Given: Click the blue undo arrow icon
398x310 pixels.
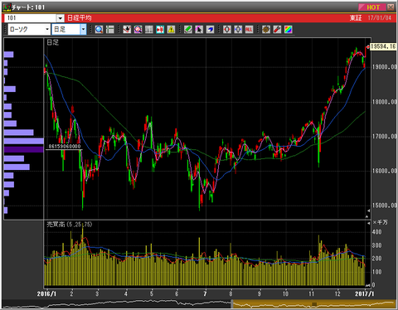Looking at the screenshot, I should coord(210,29).
